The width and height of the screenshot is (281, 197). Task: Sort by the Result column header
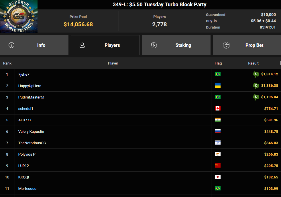[253, 63]
